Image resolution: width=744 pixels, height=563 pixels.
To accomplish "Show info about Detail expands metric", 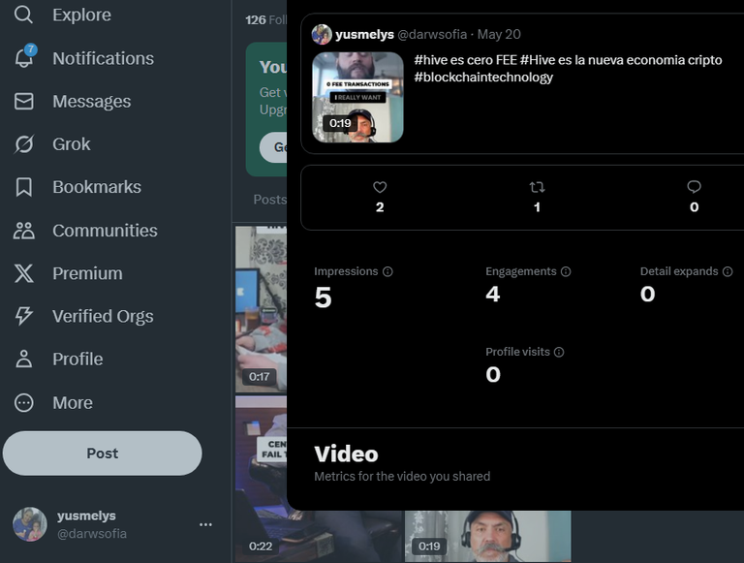I will [728, 271].
